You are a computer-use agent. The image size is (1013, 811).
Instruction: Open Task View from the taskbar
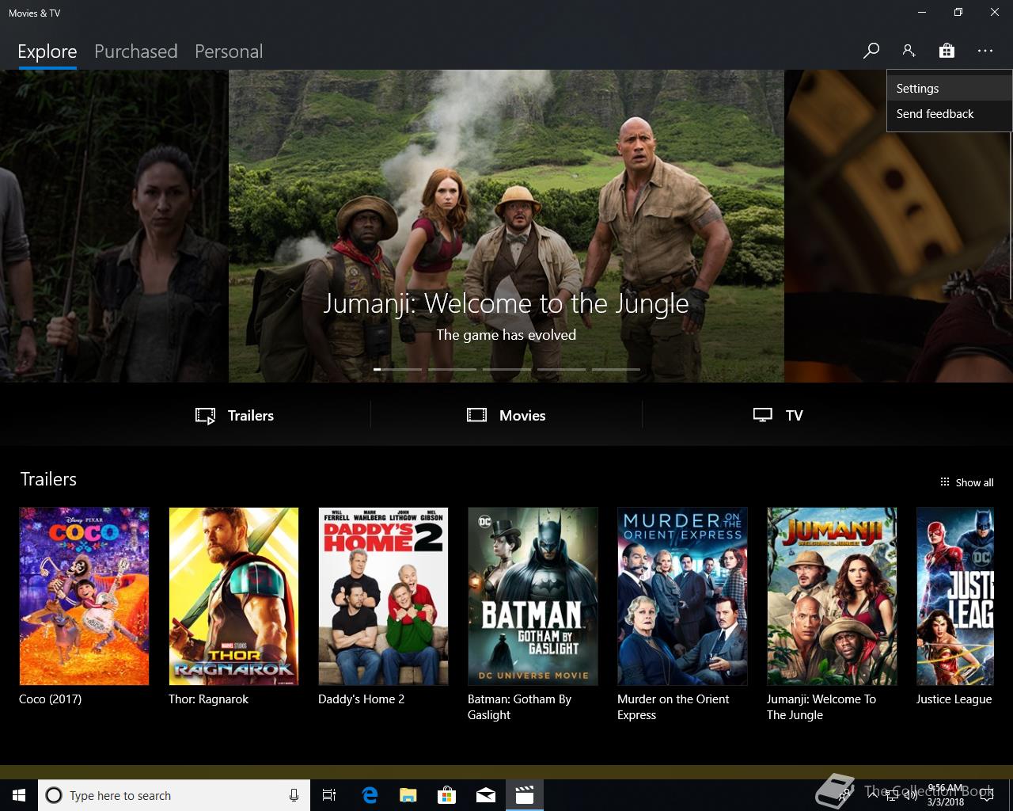click(329, 795)
